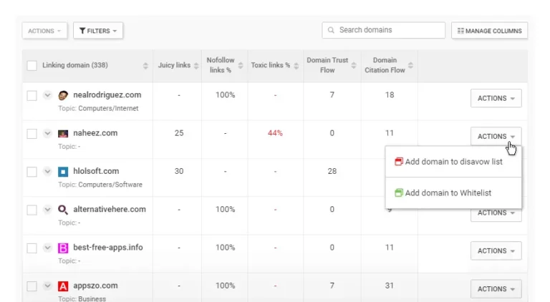550x302 pixels.
Task: Select Add domain to disavow list
Action: point(453,162)
